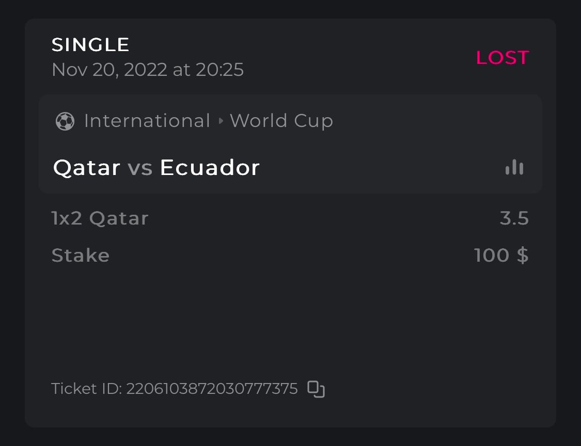Select the Qatar team name

coord(87,168)
